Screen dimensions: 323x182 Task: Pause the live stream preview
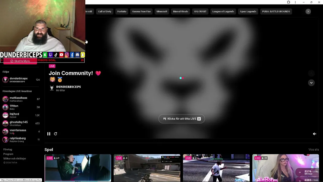[49, 134]
